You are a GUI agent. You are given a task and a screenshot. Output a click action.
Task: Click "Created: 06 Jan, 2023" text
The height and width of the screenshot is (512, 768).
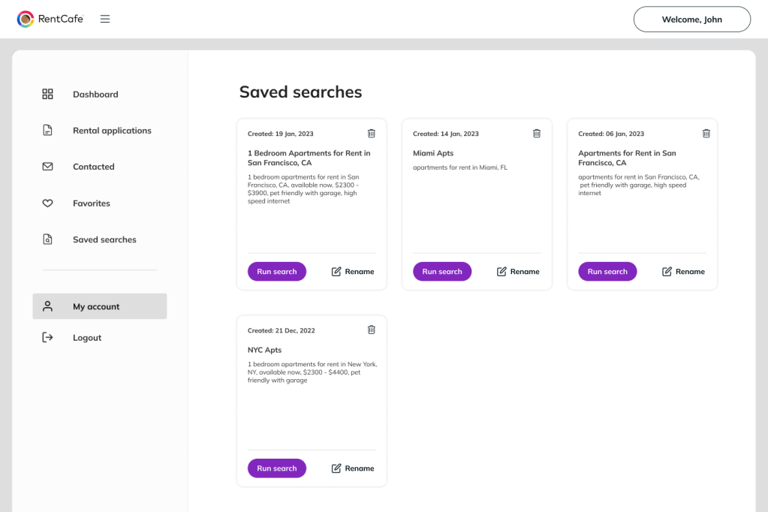[x=611, y=134]
